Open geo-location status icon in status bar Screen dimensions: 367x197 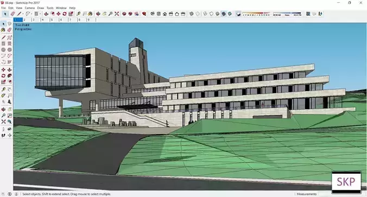pyautogui.click(x=3, y=194)
